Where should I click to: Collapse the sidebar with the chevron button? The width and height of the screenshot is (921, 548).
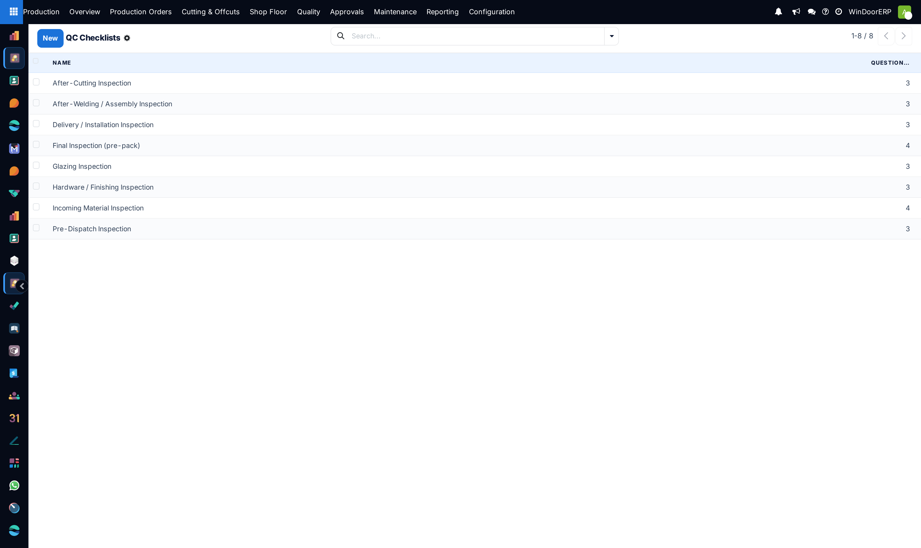pyautogui.click(x=22, y=286)
